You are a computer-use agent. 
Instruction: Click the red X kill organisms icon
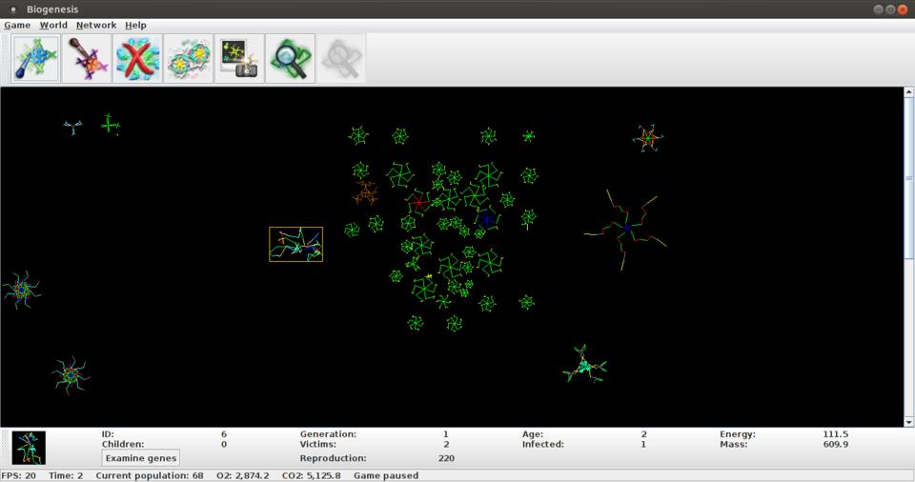137,59
